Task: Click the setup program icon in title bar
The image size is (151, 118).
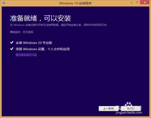Action: [x=4, y=3]
